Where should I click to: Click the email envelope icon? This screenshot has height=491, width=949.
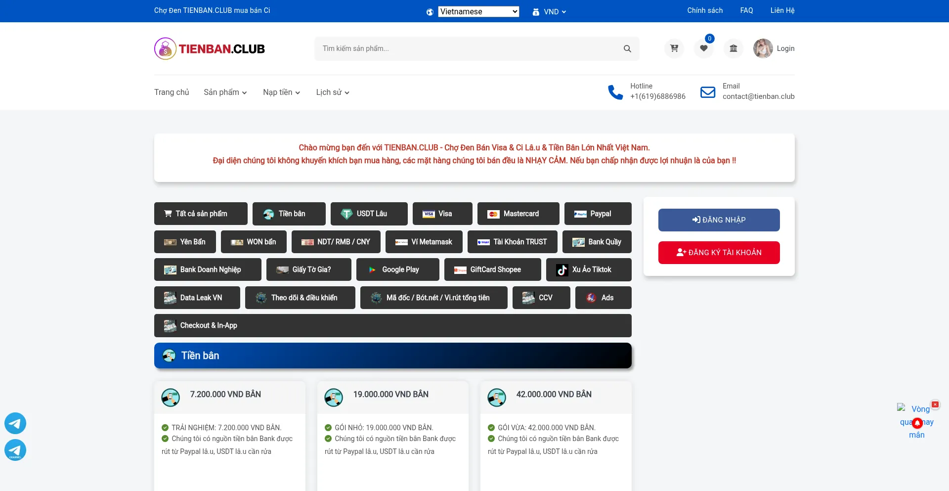[x=708, y=92]
